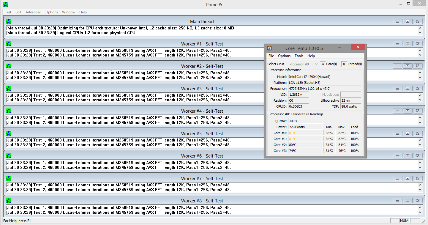Open Prime95 Edit menu
This screenshot has width=428, height=225.
18,12
